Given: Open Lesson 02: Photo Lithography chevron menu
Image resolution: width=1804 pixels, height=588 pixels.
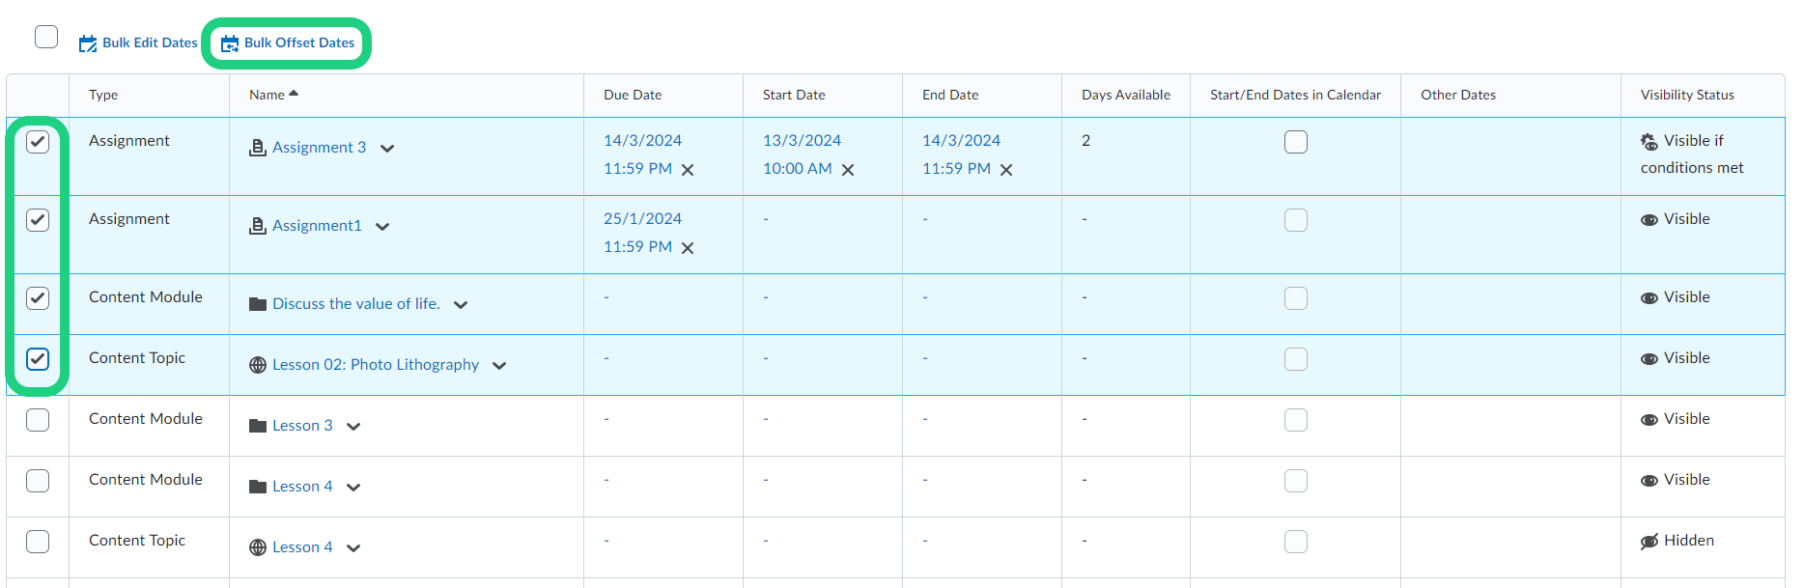Looking at the screenshot, I should 499,366.
